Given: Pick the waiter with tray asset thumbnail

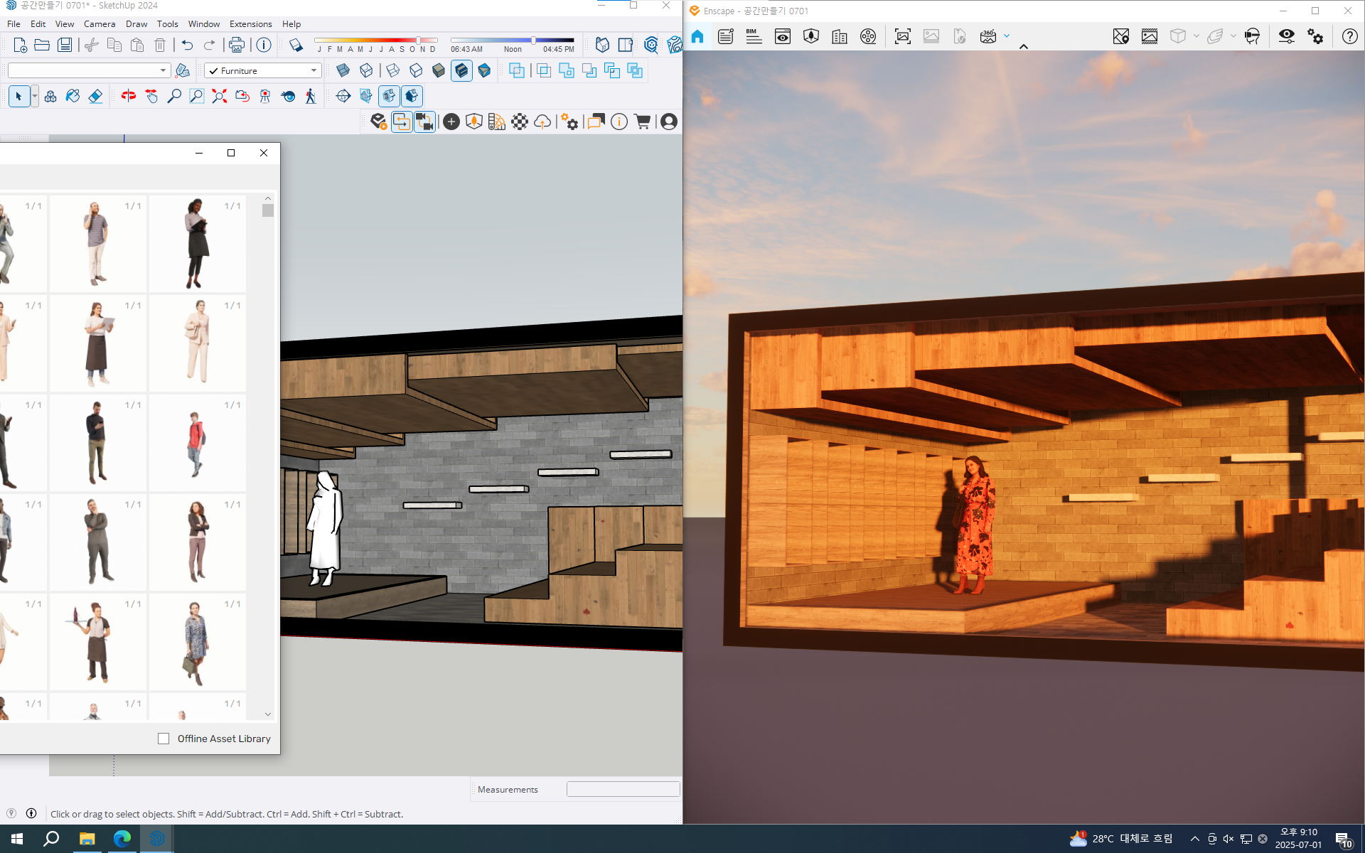Looking at the screenshot, I should click(x=97, y=642).
